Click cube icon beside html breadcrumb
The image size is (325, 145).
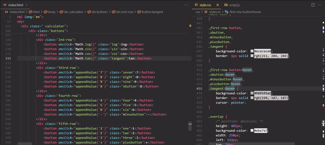[x=31, y=12]
